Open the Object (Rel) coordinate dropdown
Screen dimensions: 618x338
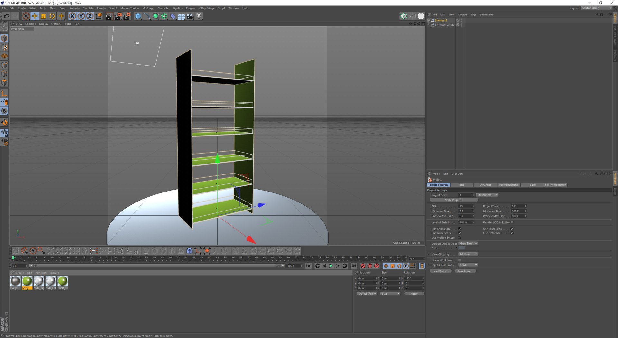click(367, 294)
